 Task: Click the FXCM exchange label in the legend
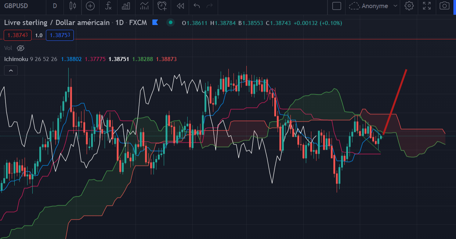point(138,22)
